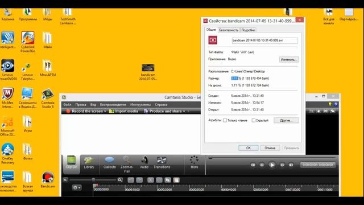Show More tools in Camtasia

click(x=194, y=162)
